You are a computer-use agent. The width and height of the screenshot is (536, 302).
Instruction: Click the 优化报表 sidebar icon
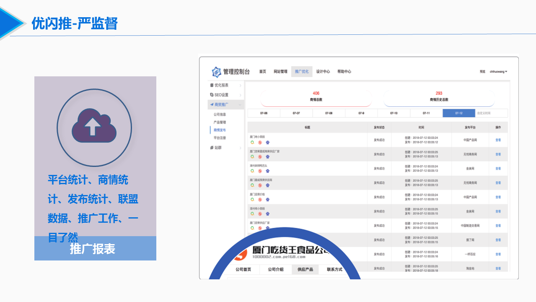click(212, 85)
